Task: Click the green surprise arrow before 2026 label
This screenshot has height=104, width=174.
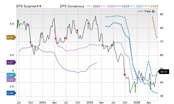Action: (135, 89)
